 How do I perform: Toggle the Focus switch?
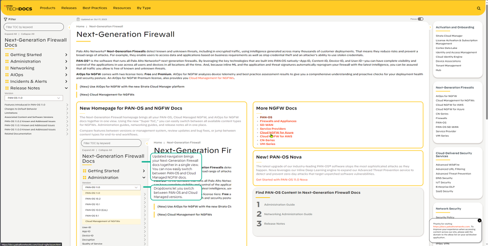pyautogui.click(x=420, y=19)
